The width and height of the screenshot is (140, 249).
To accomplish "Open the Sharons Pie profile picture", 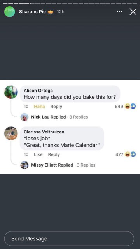I will tap(9, 12).
